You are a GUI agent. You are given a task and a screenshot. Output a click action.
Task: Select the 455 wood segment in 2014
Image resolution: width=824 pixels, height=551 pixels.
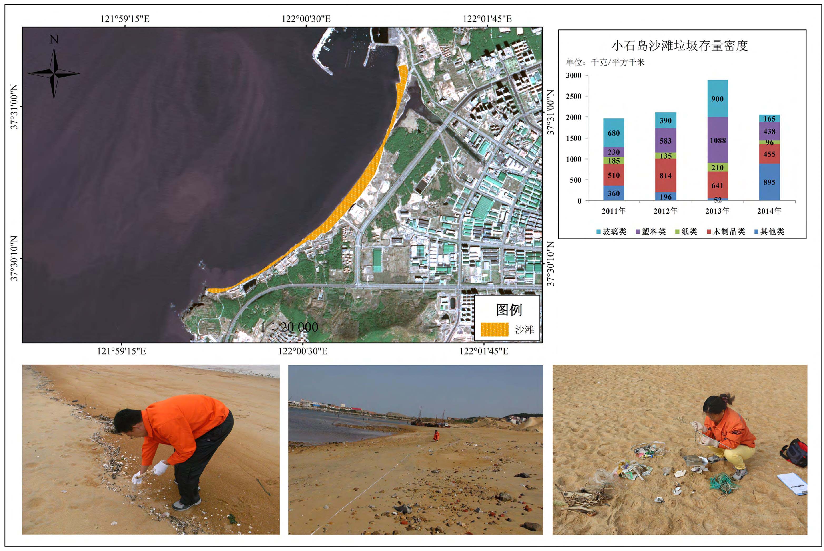[x=769, y=154]
